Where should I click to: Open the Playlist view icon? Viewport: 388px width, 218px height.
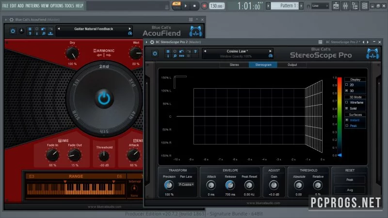(336, 6)
